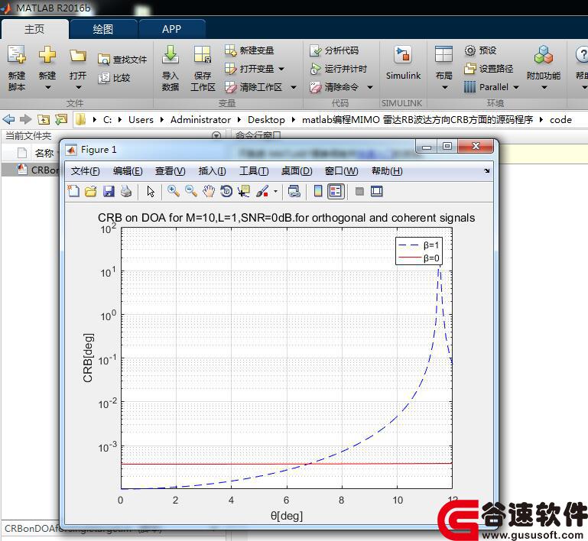Image resolution: width=588 pixels, height=541 pixels.
Task: Expand the brush color dropdown arrow
Action: (275, 192)
